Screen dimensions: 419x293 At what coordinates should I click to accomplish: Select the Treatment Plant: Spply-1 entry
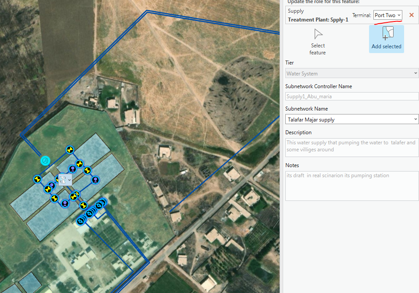pyautogui.click(x=319, y=19)
